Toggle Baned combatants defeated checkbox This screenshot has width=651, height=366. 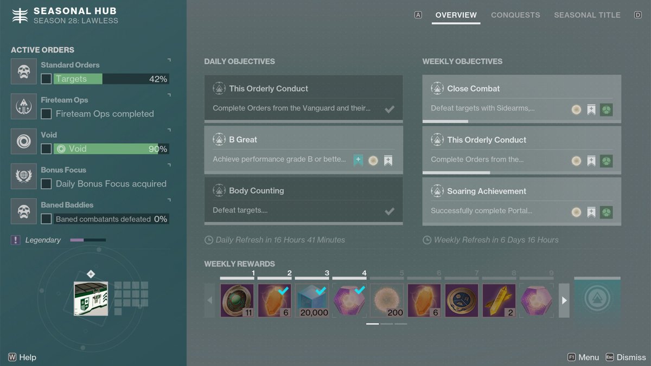(x=47, y=219)
